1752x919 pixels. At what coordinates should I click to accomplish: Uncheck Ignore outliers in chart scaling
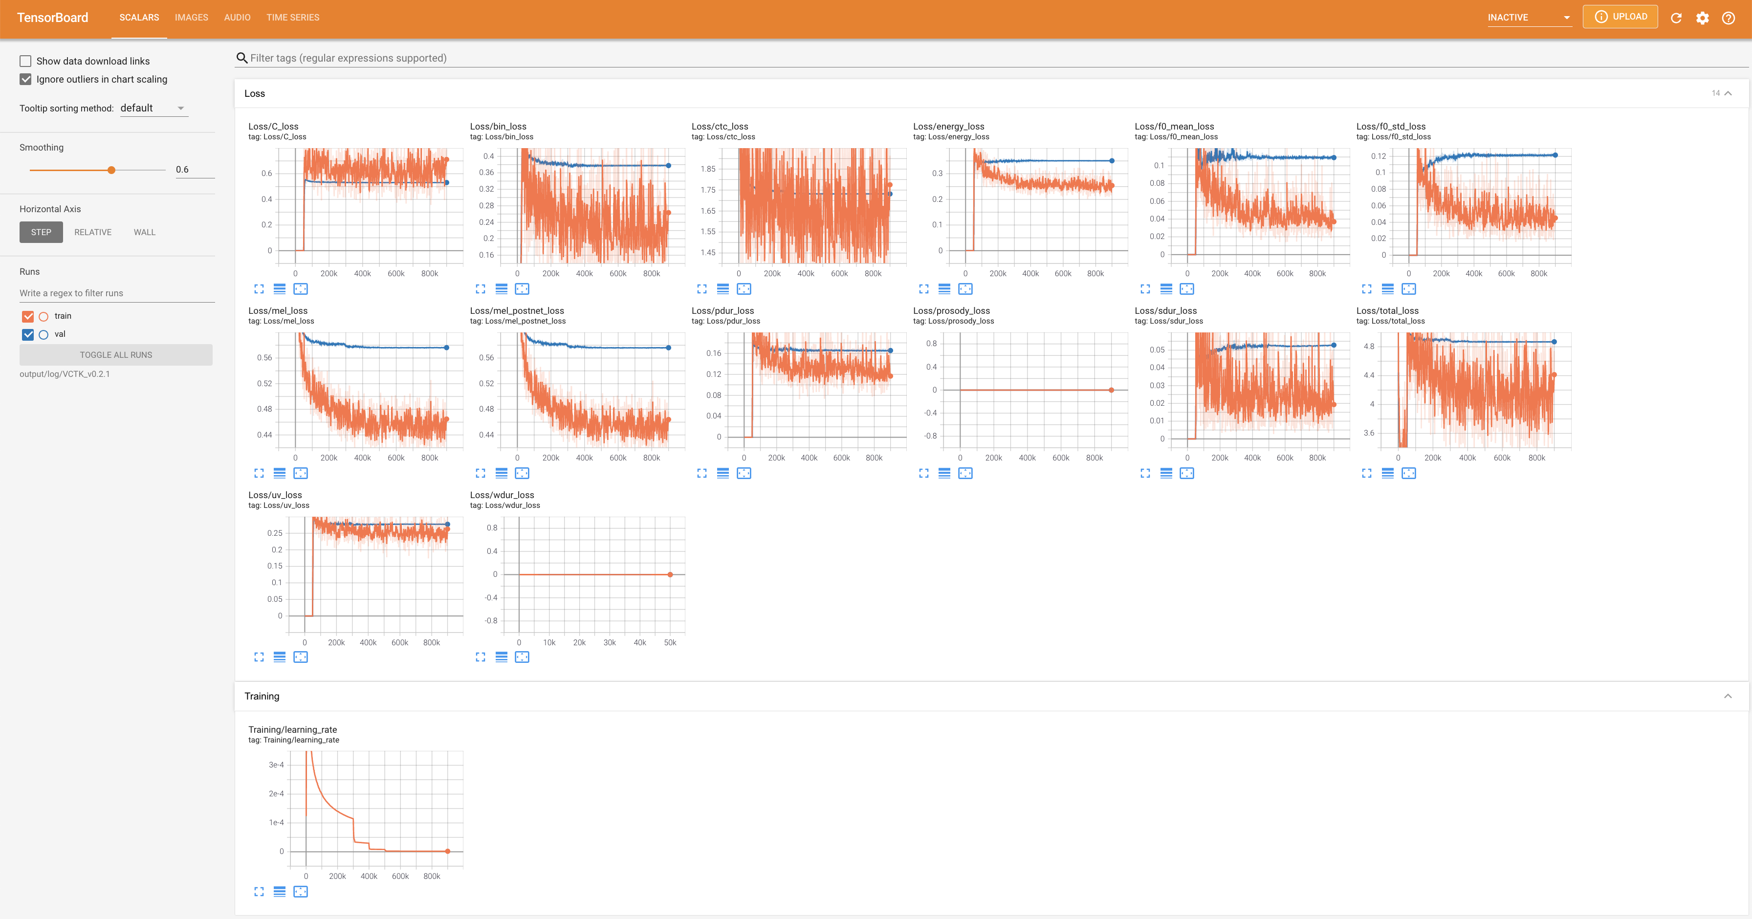(26, 80)
